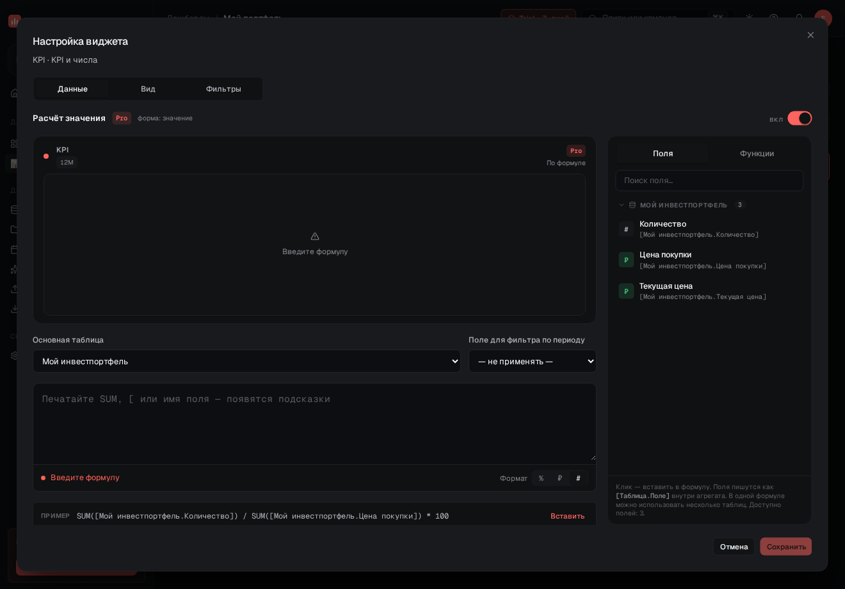Image resolution: width=845 pixels, height=589 pixels.
Task: Click into the formula text area
Action: click(x=314, y=423)
